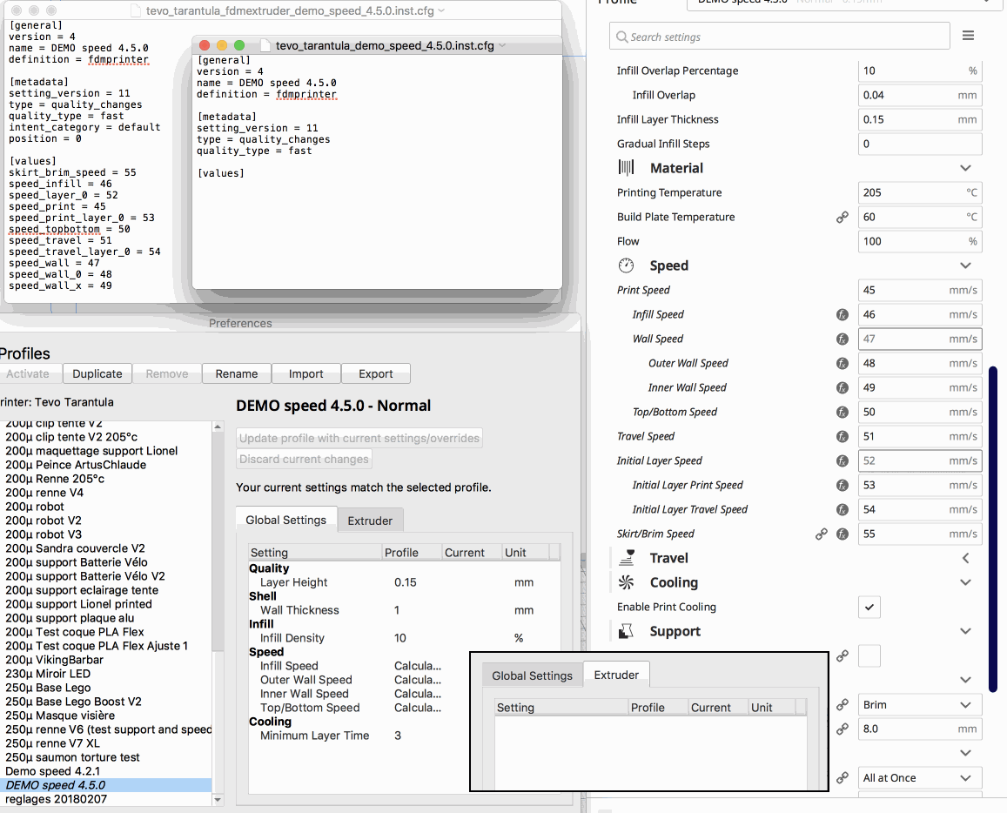Image resolution: width=1007 pixels, height=813 pixels.
Task: Click formula icon beside Initial Layer Travel Speed
Action: pos(842,510)
